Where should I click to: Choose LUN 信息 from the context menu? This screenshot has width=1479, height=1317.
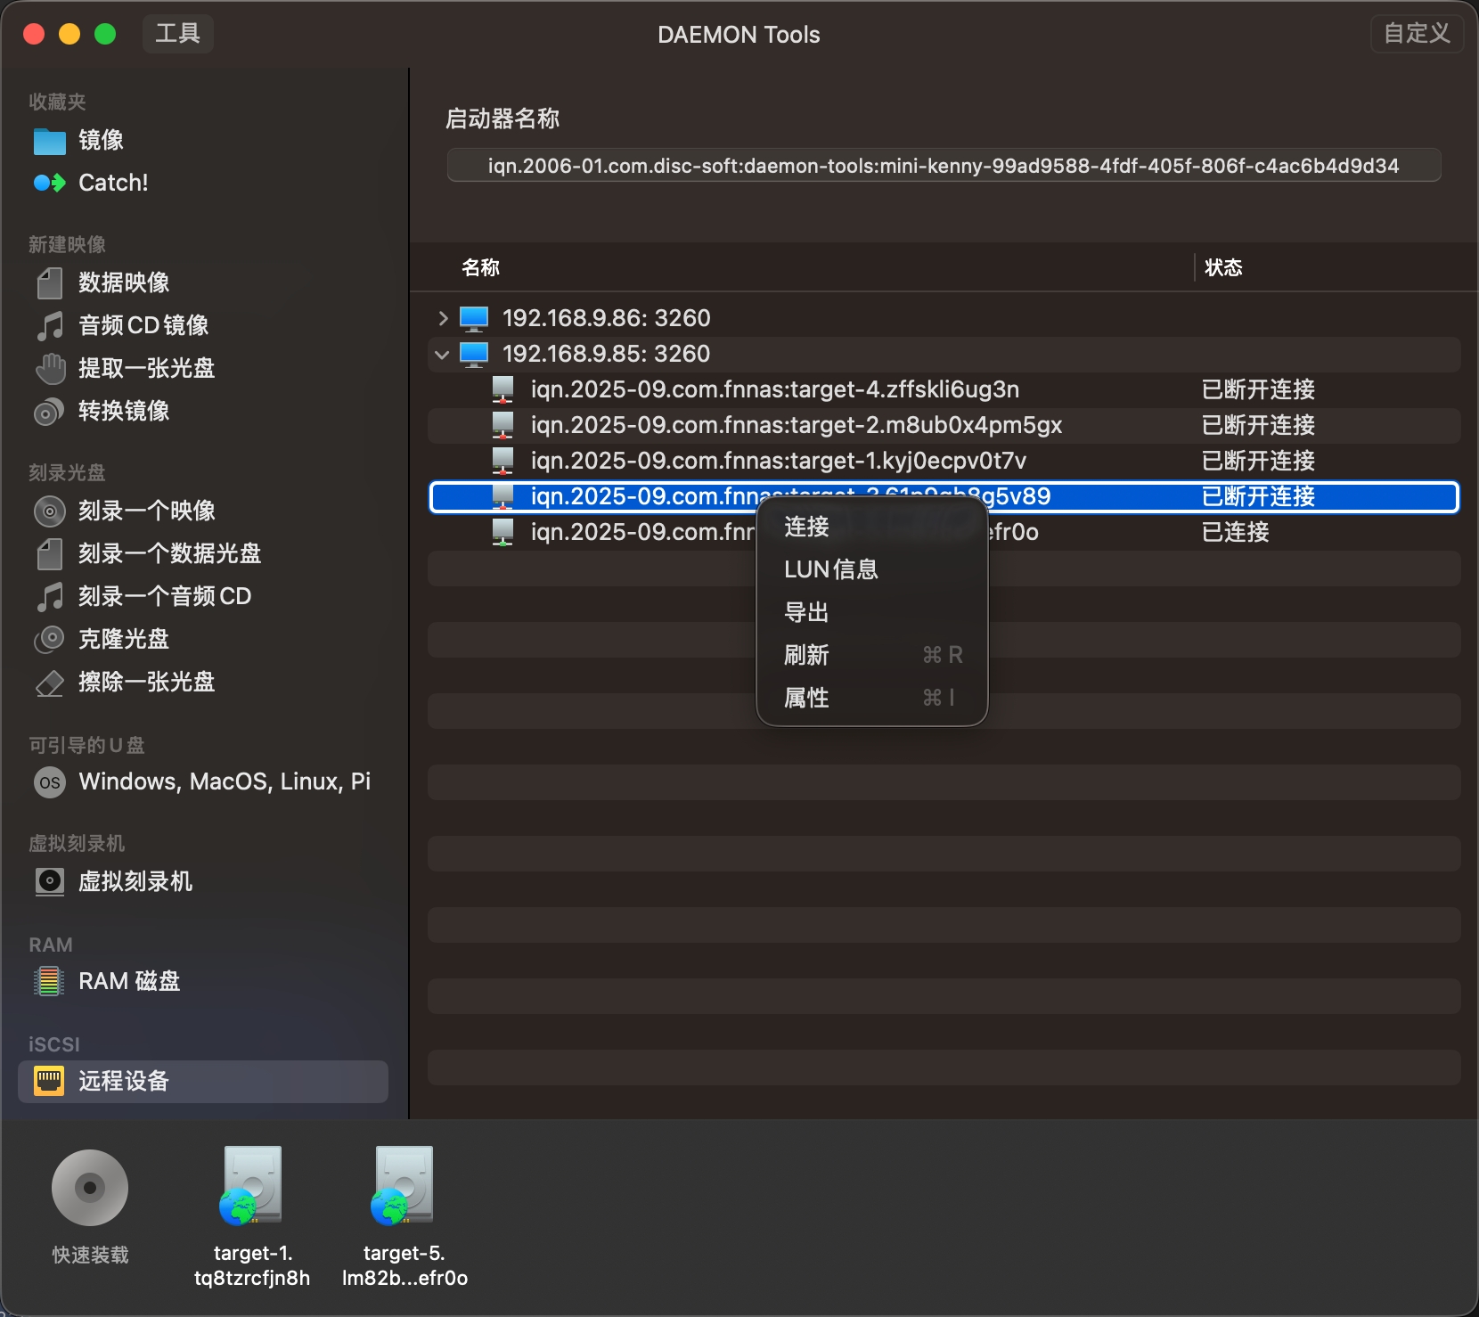tap(830, 569)
